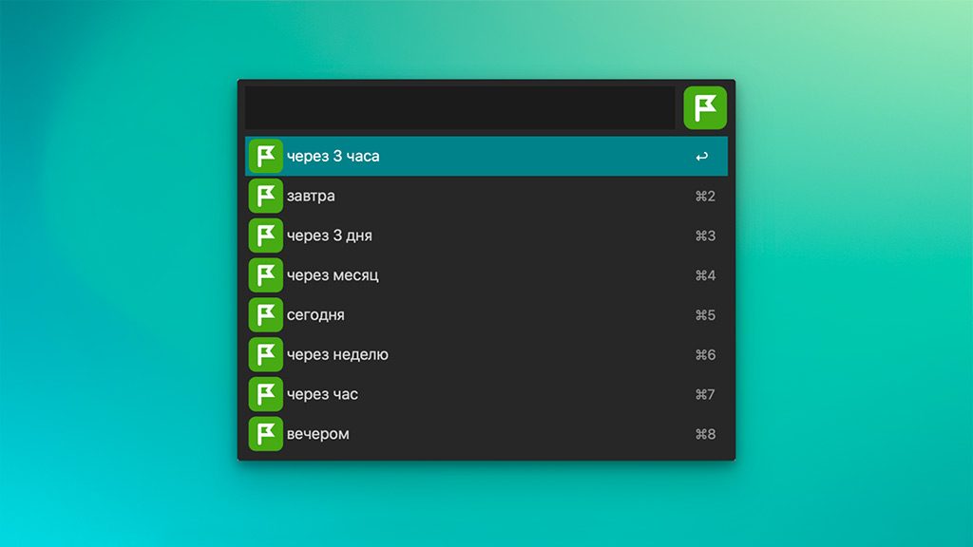
Task: Click flag icon in 'через 3 дня' row
Action: point(266,236)
